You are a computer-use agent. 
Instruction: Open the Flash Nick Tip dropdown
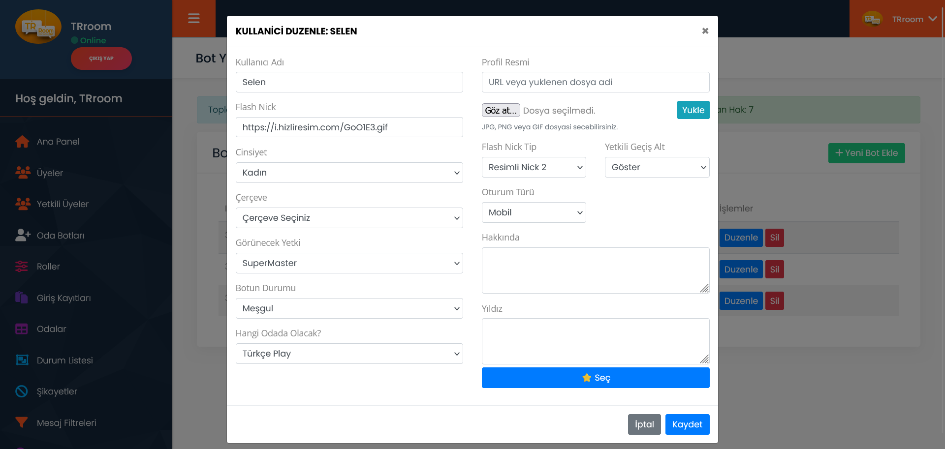point(534,167)
